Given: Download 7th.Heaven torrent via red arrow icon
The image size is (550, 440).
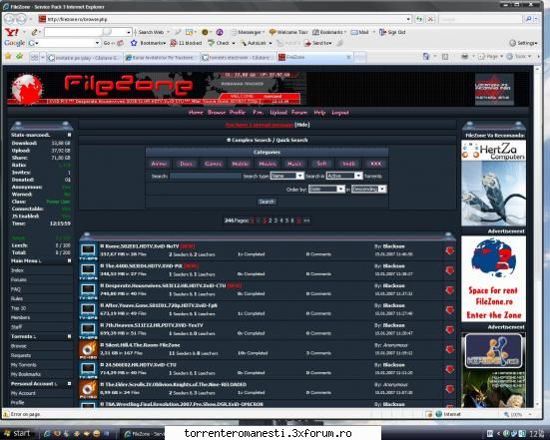Looking at the screenshot, I should pyautogui.click(x=449, y=329).
